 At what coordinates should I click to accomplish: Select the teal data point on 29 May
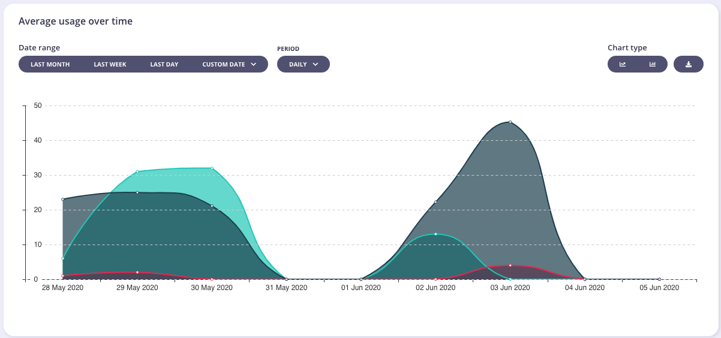point(137,171)
